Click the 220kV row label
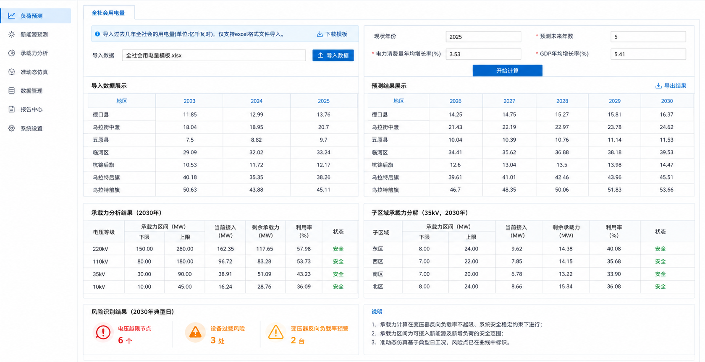The width and height of the screenshot is (705, 362). pos(100,249)
